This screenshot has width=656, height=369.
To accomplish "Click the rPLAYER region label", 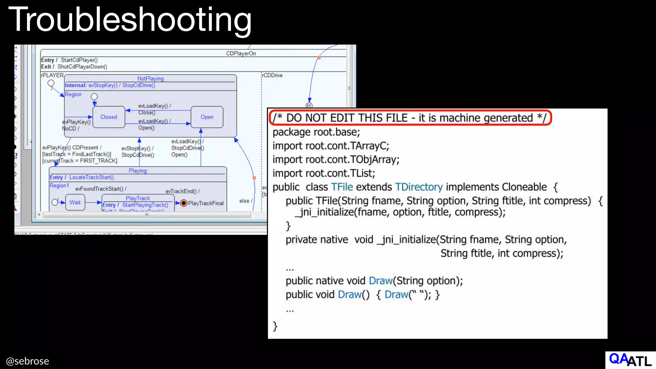I will tap(53, 75).
